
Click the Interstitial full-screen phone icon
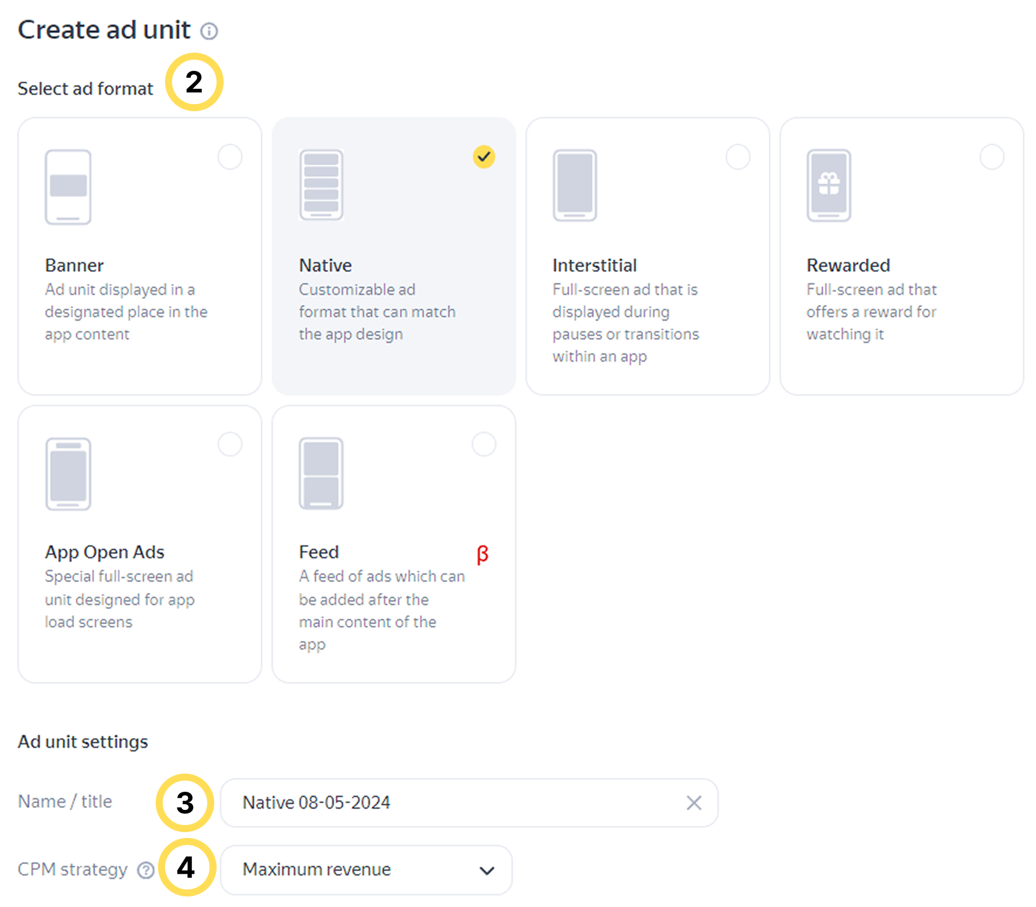[575, 185]
